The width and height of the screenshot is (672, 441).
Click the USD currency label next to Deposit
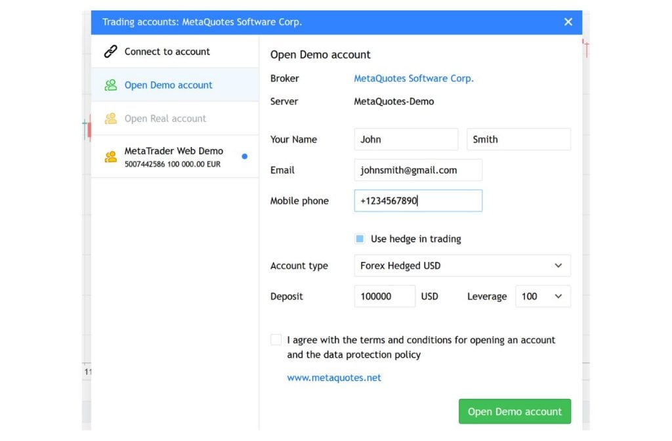click(x=429, y=297)
